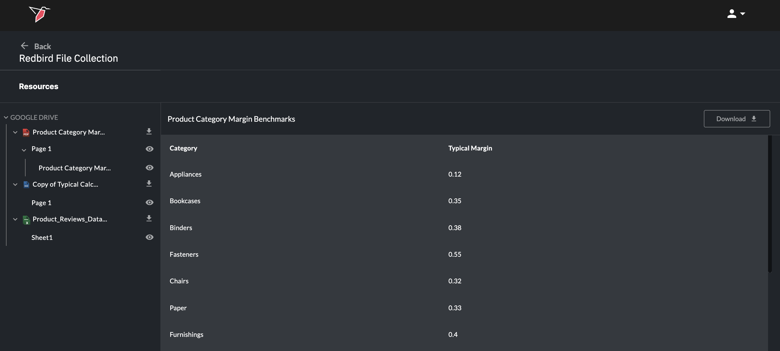Toggle preview eye for PDF Page 1

coord(149,149)
